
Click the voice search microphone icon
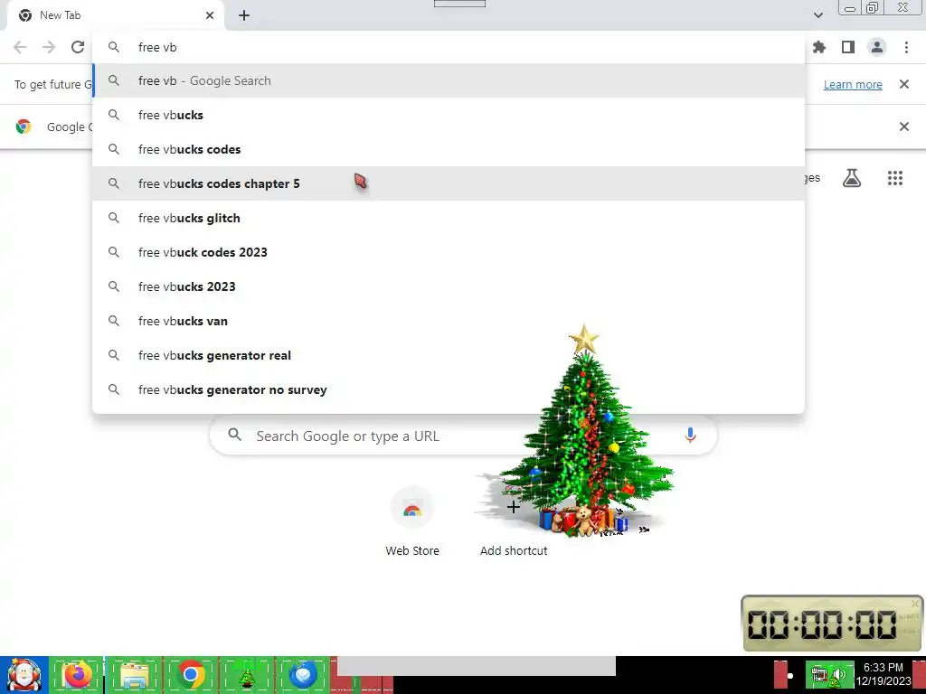pyautogui.click(x=690, y=436)
